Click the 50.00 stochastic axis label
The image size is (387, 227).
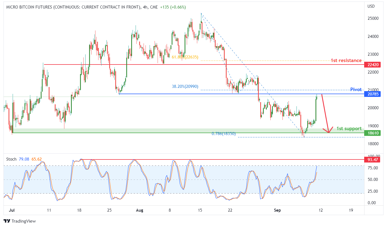click(x=372, y=180)
